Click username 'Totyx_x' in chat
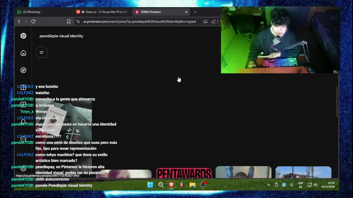Screen dimensions: 353x198 tap(27, 111)
